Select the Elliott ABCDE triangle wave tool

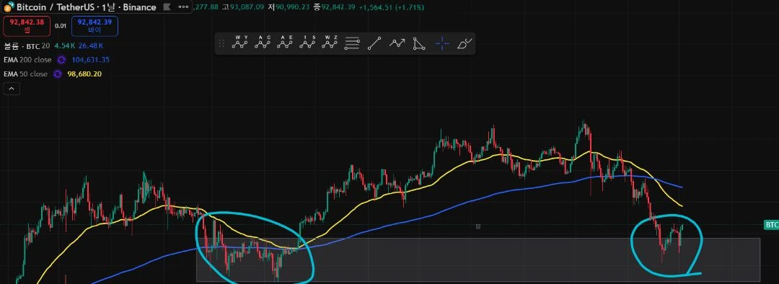pyautogui.click(x=285, y=43)
